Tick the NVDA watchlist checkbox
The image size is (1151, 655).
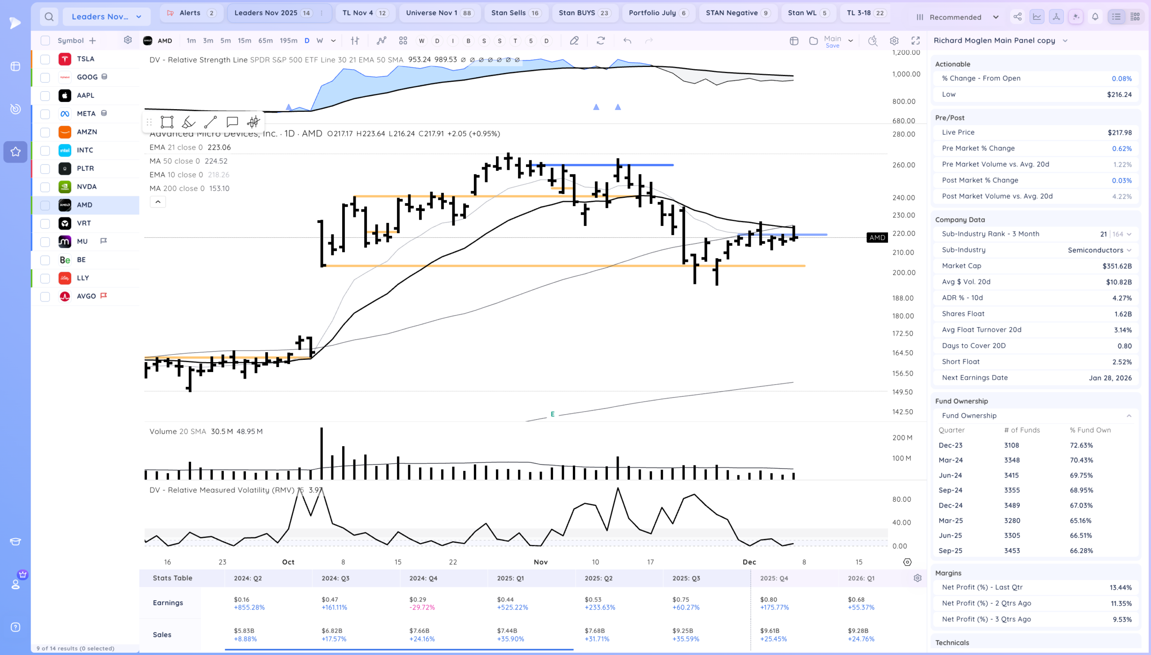pyautogui.click(x=45, y=187)
